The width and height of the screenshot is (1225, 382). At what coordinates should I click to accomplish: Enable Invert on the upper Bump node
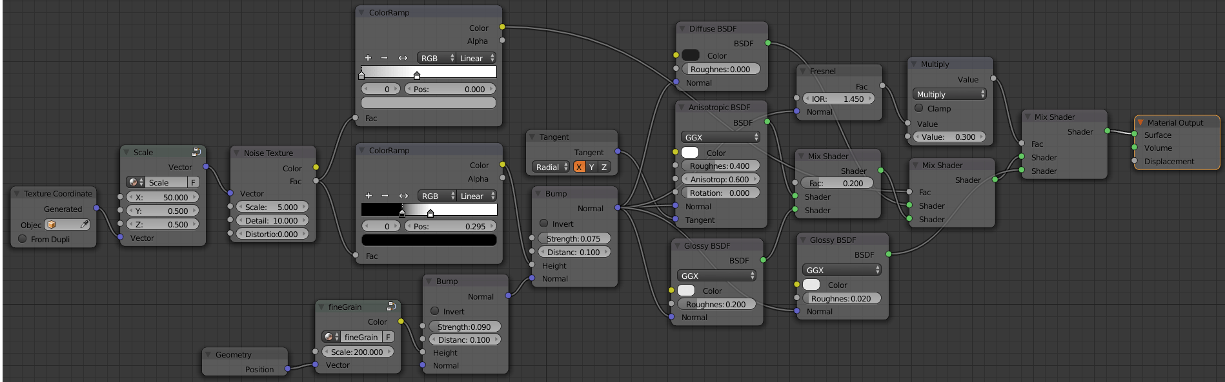pos(543,224)
